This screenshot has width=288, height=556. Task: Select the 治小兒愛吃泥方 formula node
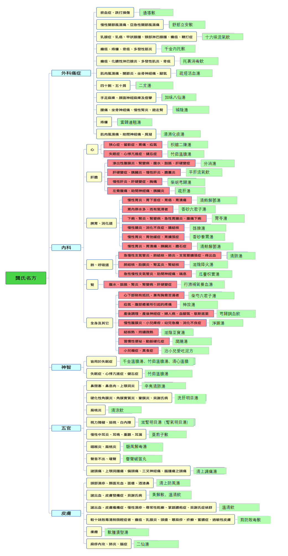point(185,351)
